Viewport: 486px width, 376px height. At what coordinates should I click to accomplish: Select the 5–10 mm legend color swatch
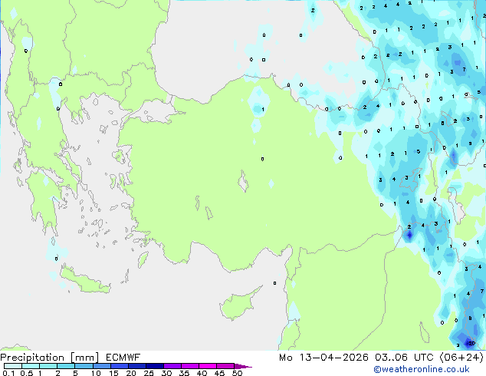(84, 366)
